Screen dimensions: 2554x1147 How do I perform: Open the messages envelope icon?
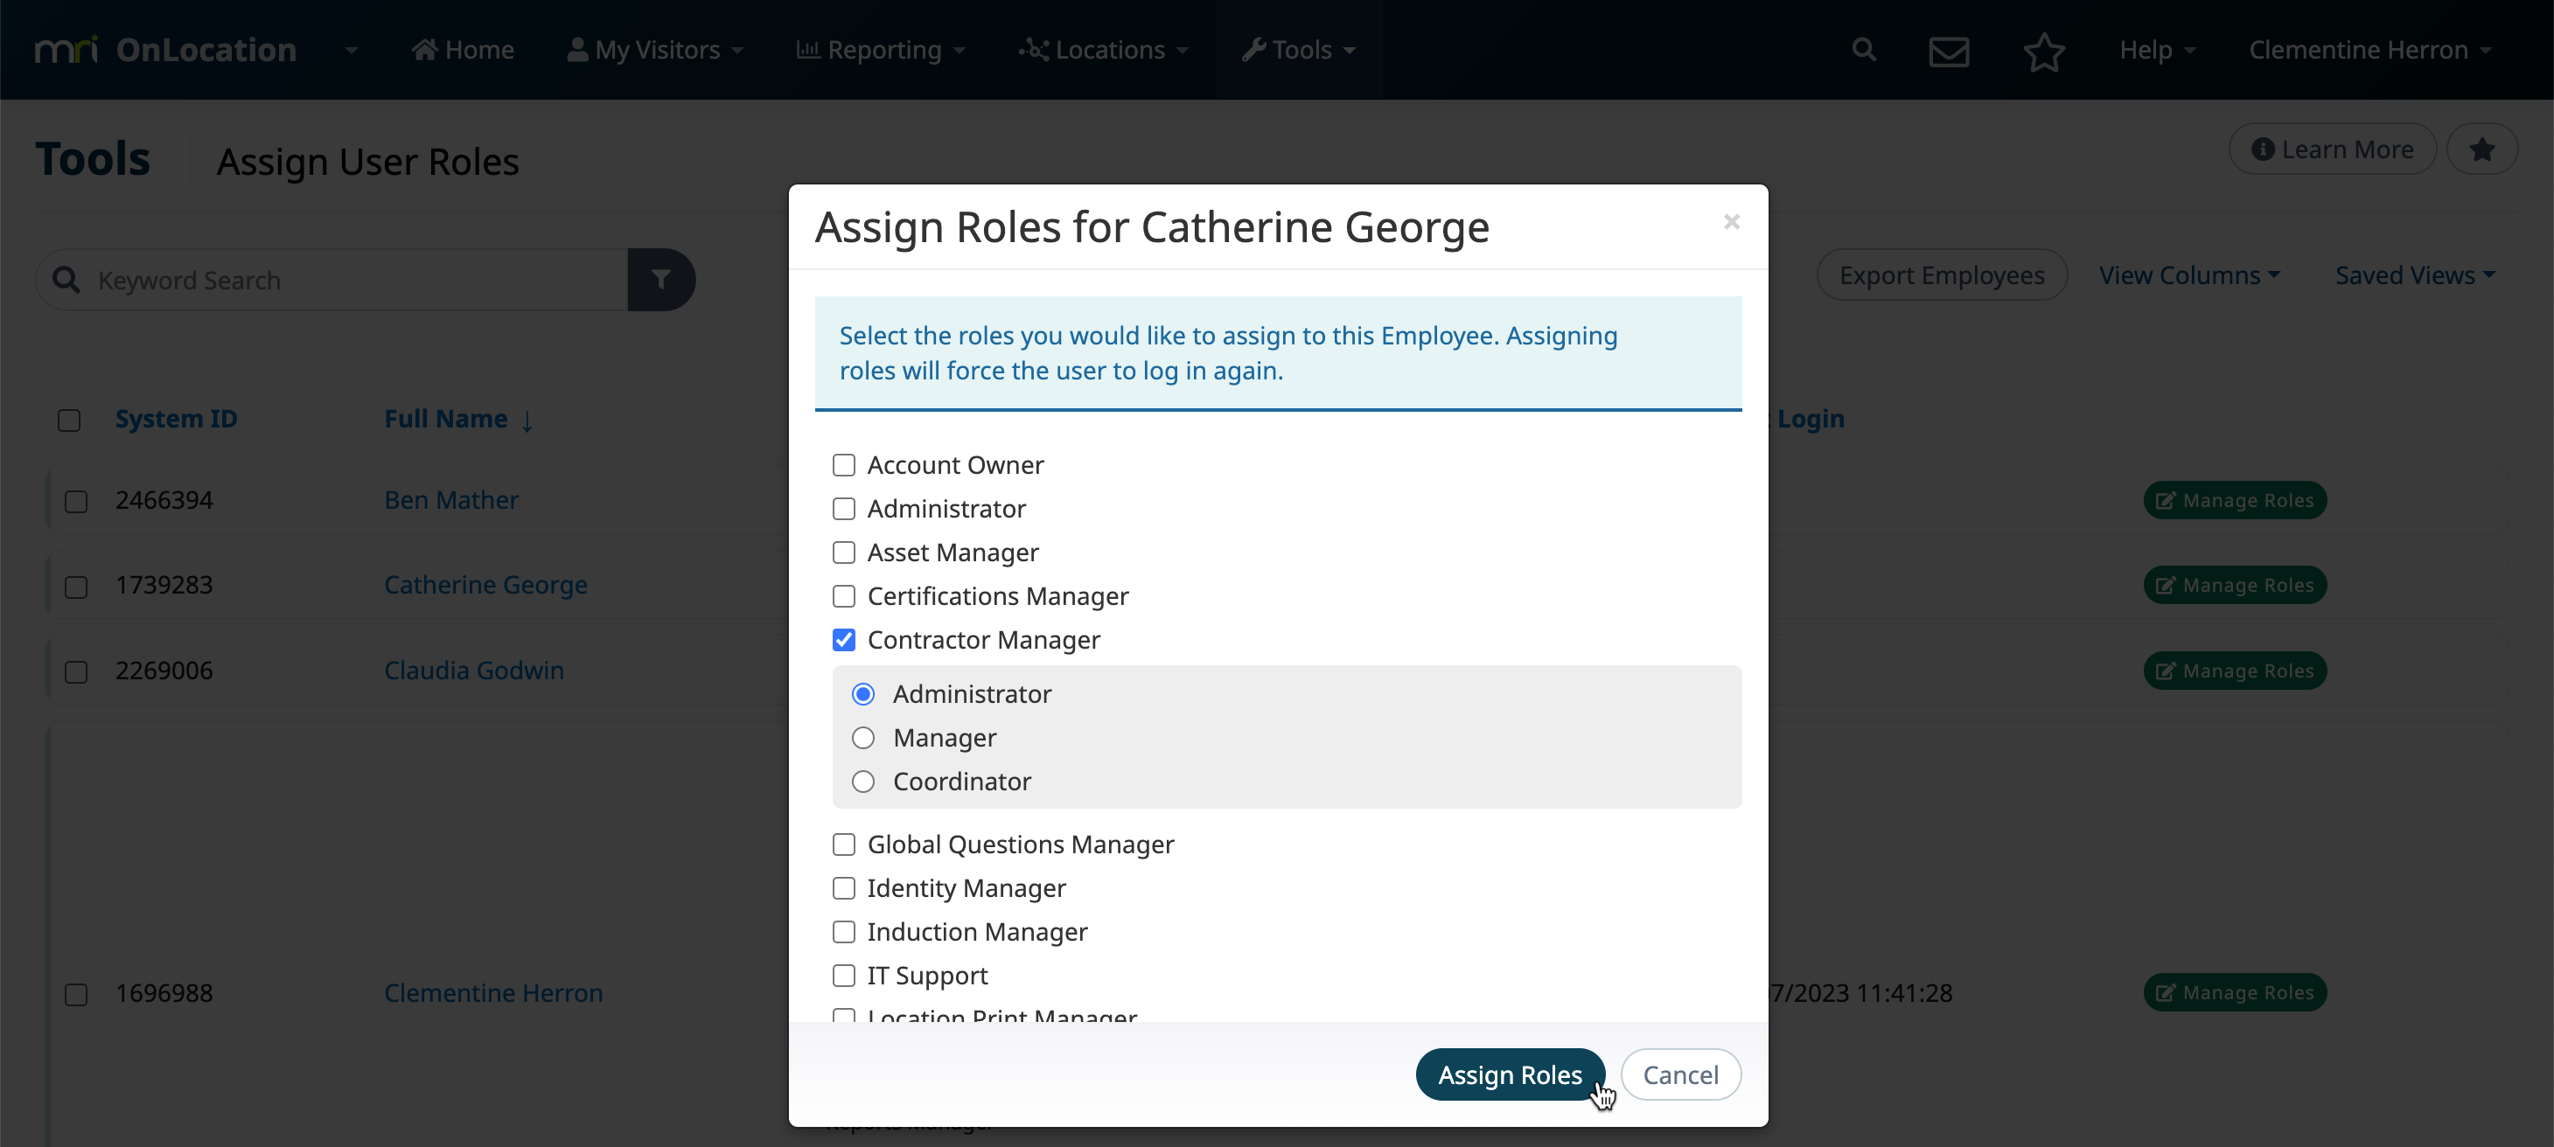[x=1948, y=51]
